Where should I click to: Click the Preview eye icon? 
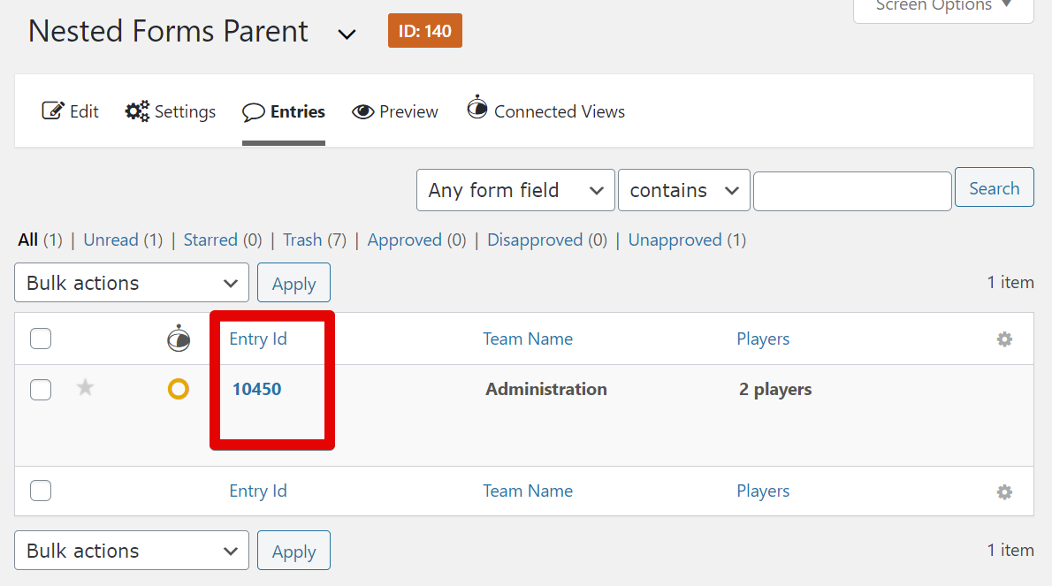pos(363,112)
